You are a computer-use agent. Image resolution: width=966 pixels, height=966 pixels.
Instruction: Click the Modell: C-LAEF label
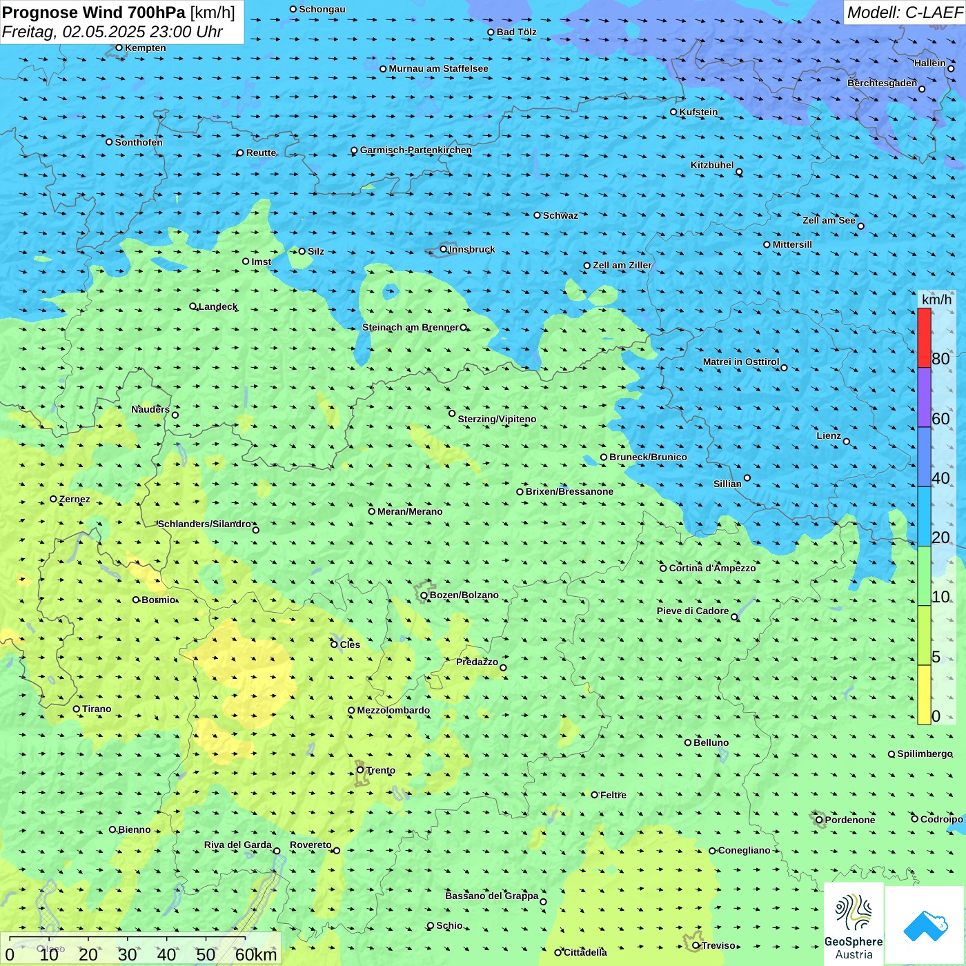tap(905, 12)
